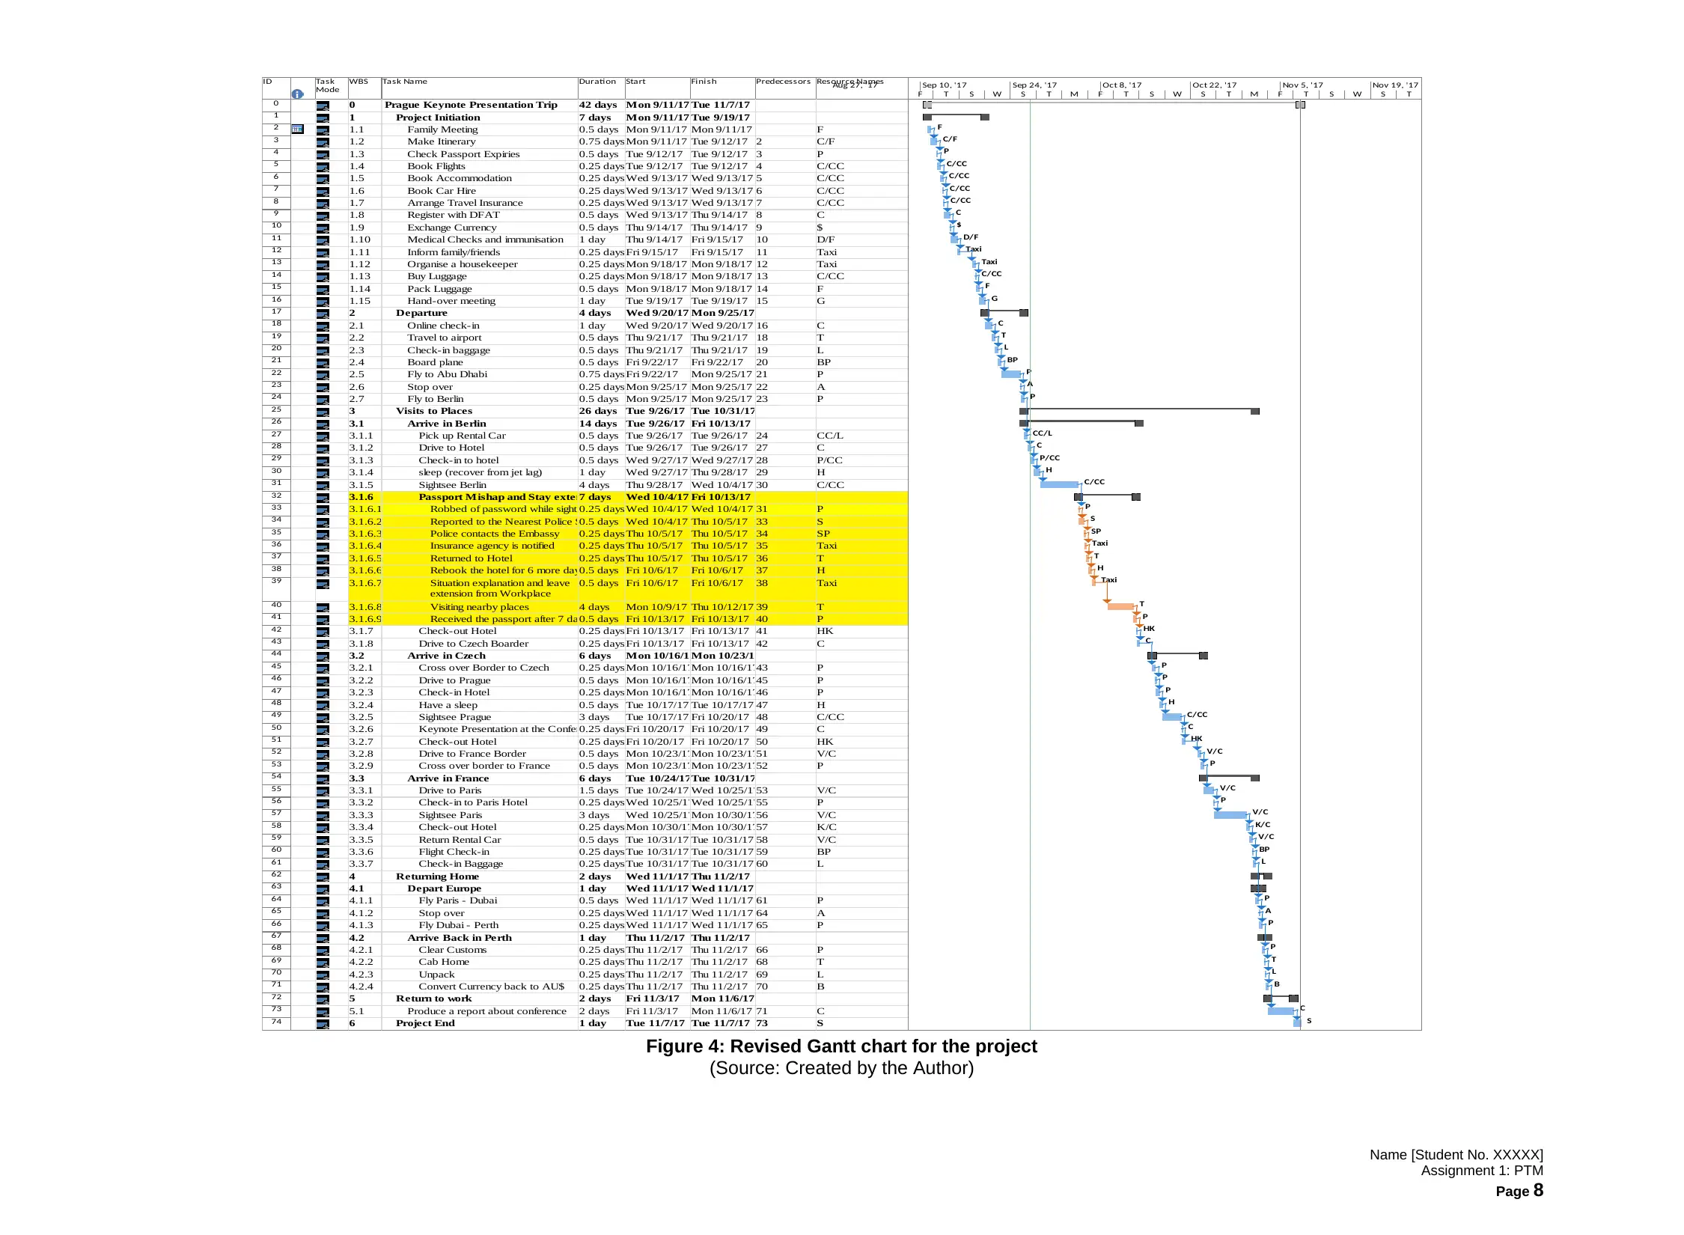The height and width of the screenshot is (1235, 1684).
Task: Click the task mode icon for Returned to Hotel row
Action: click(323, 559)
